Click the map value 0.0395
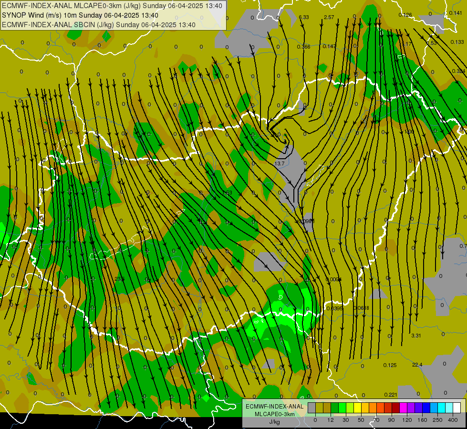467x429 pixels. click(335, 308)
